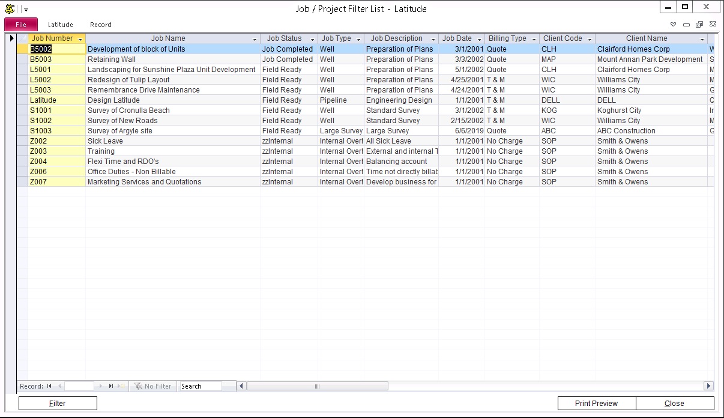Toggle the No Filter indicator
Screen dimensions: 724x418
coord(153,386)
